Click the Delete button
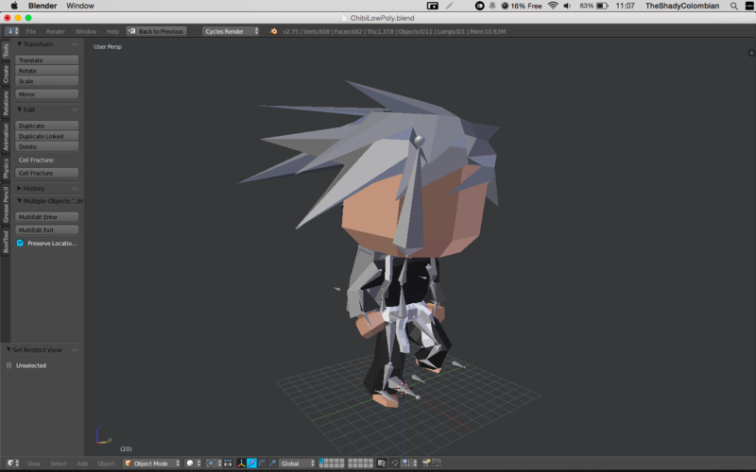 coord(46,146)
